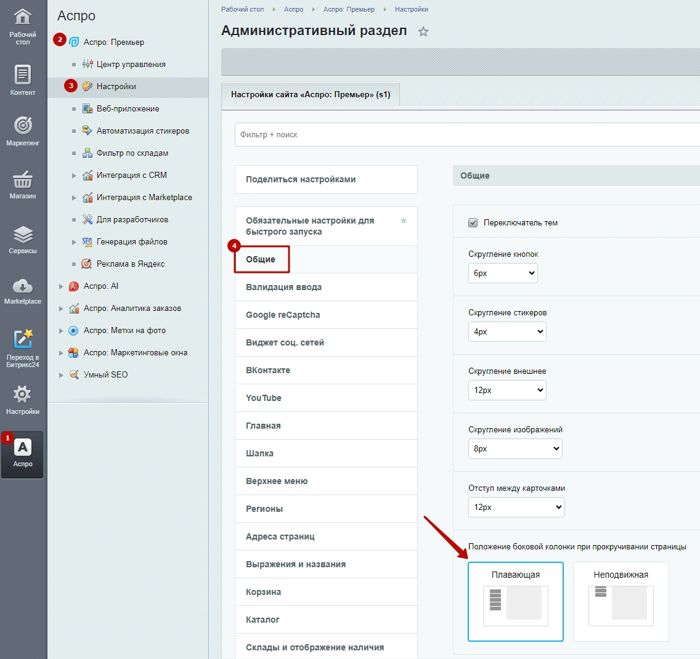Open the Каталог settings section
Image resolution: width=700 pixels, height=659 pixels.
(327, 620)
